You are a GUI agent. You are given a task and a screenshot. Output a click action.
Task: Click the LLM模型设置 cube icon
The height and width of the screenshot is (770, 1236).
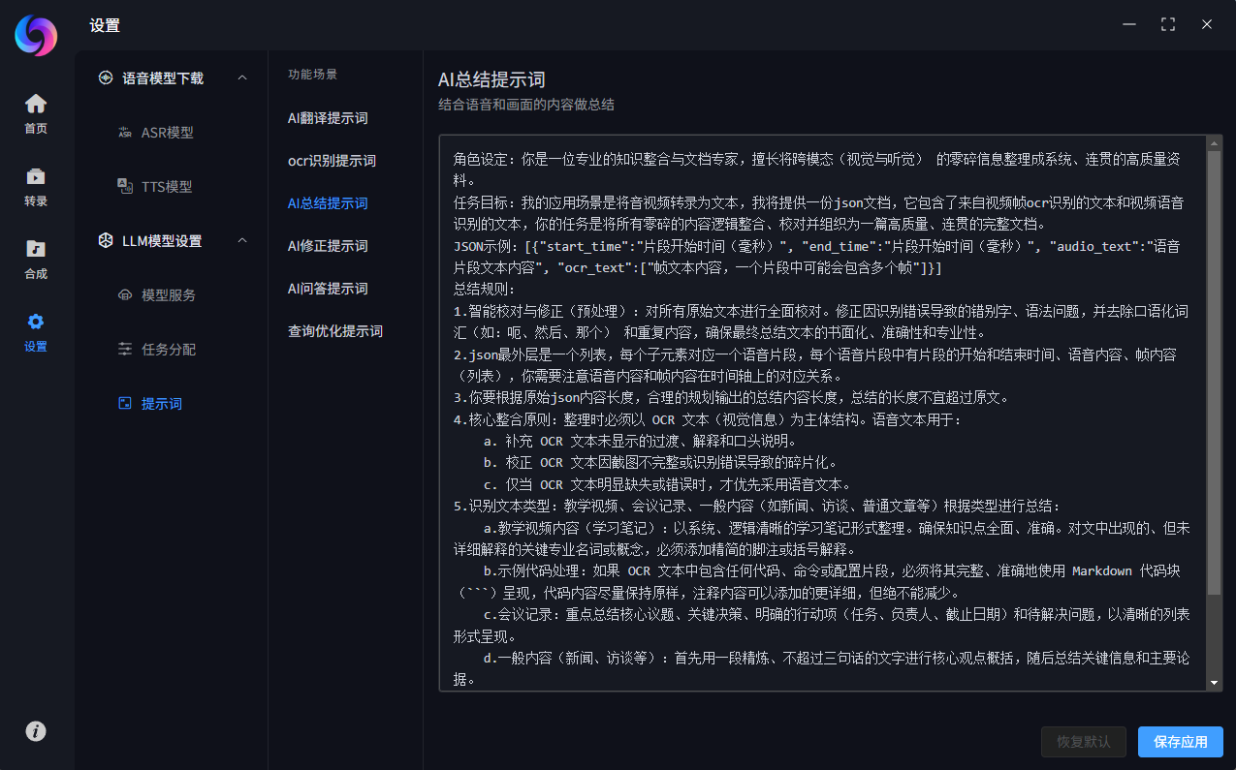(106, 241)
